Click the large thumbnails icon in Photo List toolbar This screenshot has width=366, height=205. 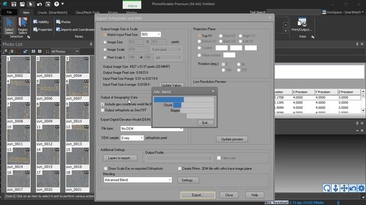pyautogui.click(x=33, y=51)
